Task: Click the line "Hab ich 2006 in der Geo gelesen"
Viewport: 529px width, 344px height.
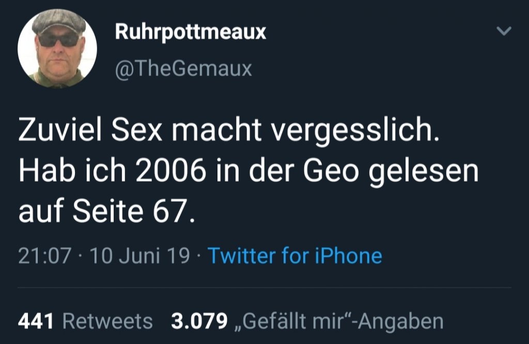Action: pos(248,172)
